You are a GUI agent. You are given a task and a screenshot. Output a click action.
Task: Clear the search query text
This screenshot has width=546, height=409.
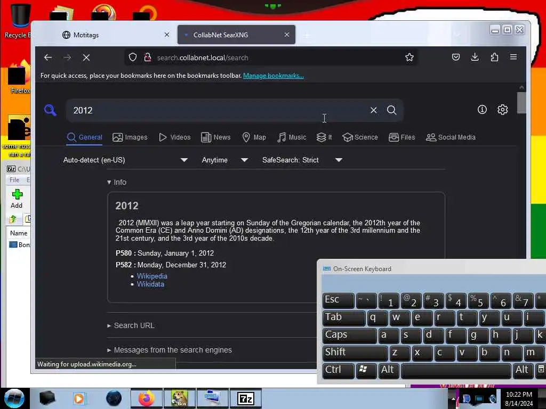pyautogui.click(x=374, y=110)
